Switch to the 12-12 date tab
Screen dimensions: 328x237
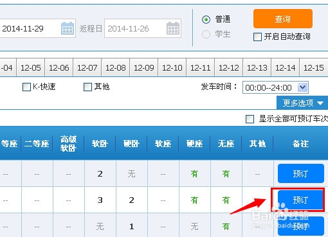[229, 68]
